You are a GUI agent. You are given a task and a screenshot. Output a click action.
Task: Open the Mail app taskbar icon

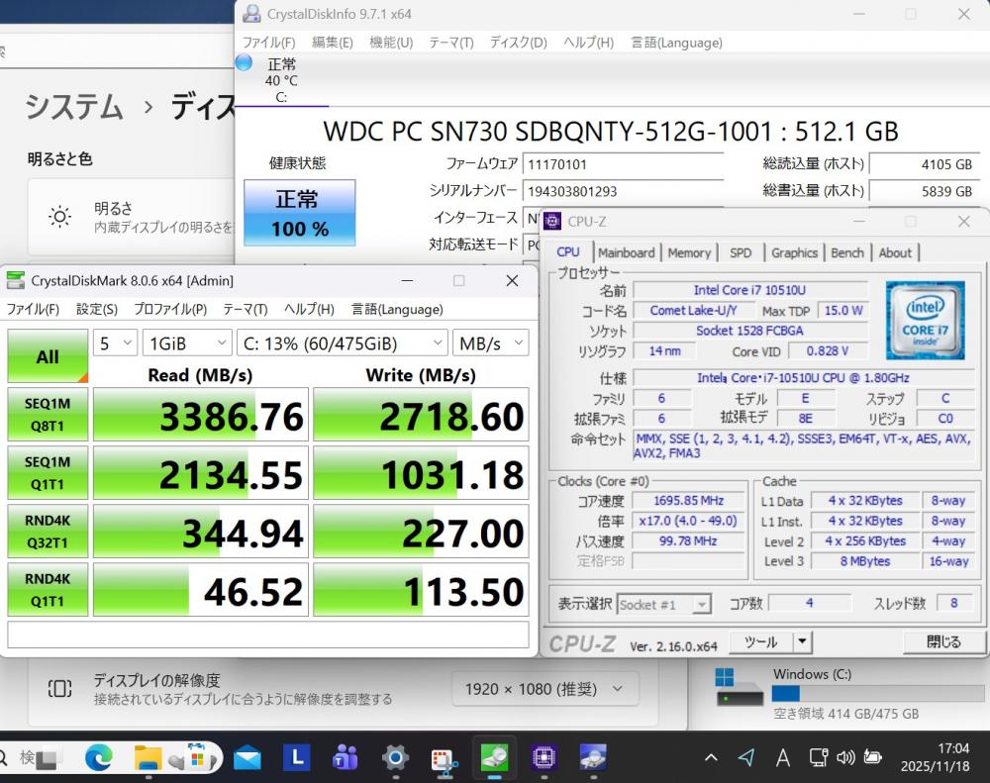247,758
